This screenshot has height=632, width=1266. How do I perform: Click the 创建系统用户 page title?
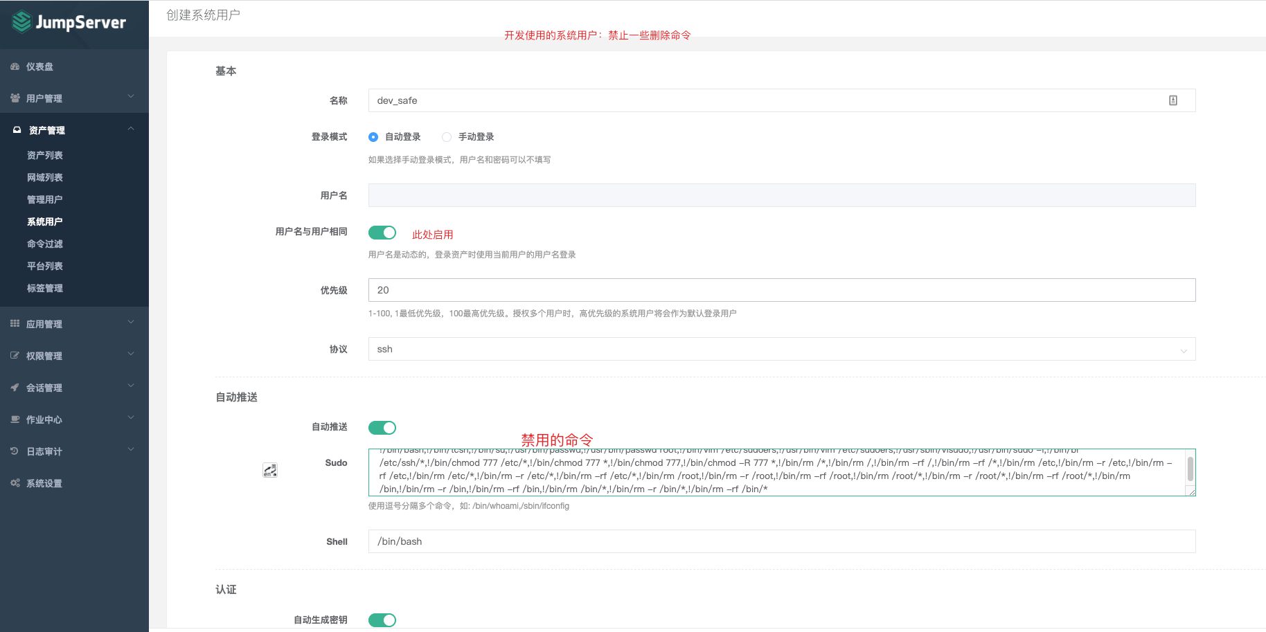(203, 15)
